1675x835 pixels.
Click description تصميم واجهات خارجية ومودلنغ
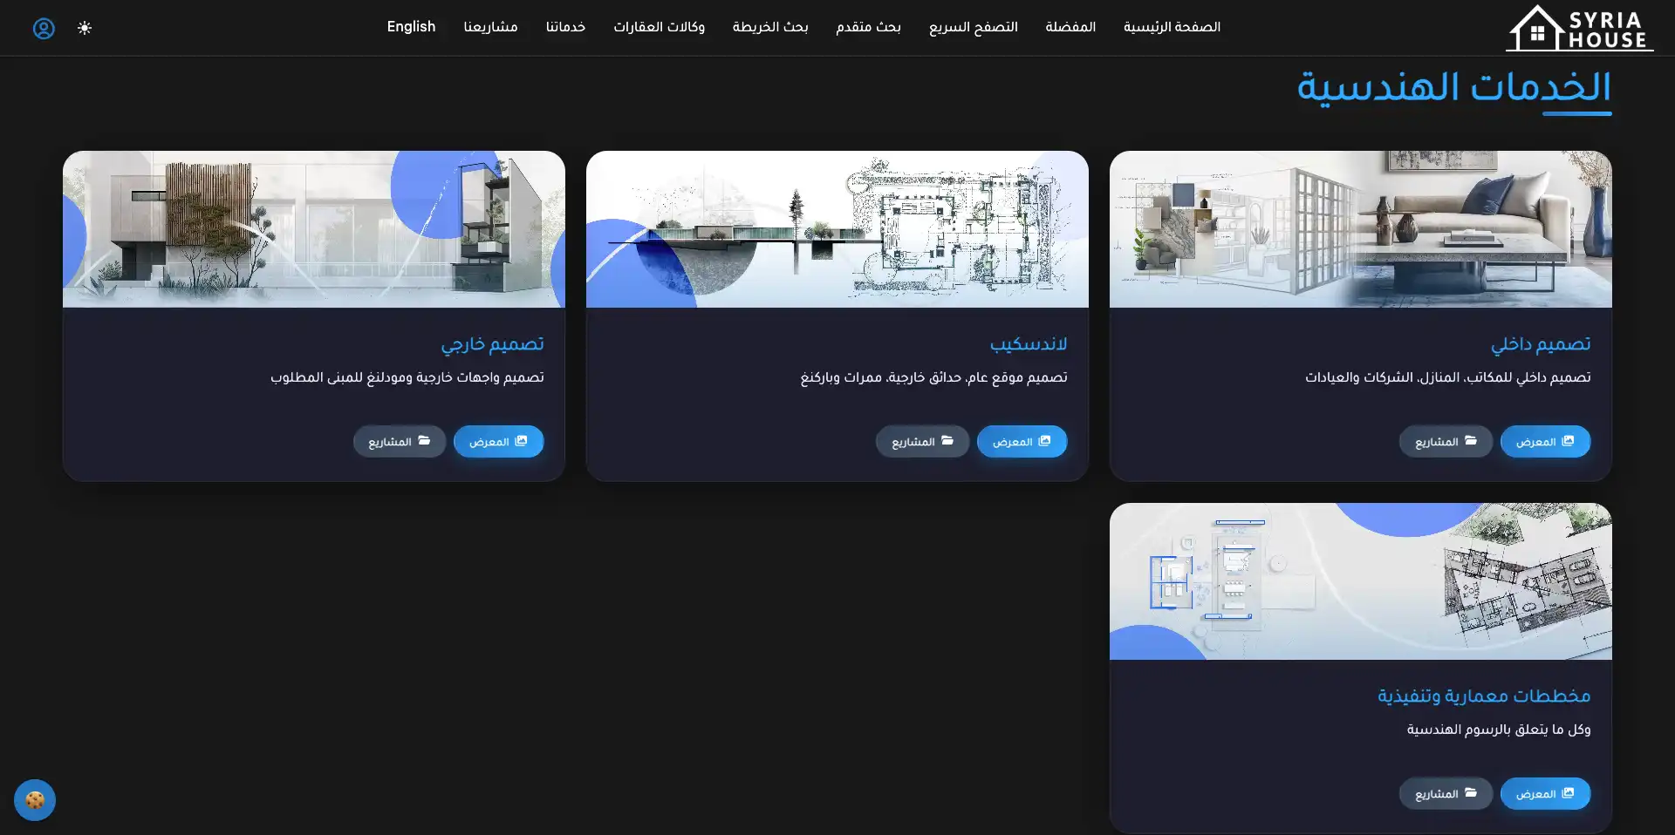tap(407, 377)
